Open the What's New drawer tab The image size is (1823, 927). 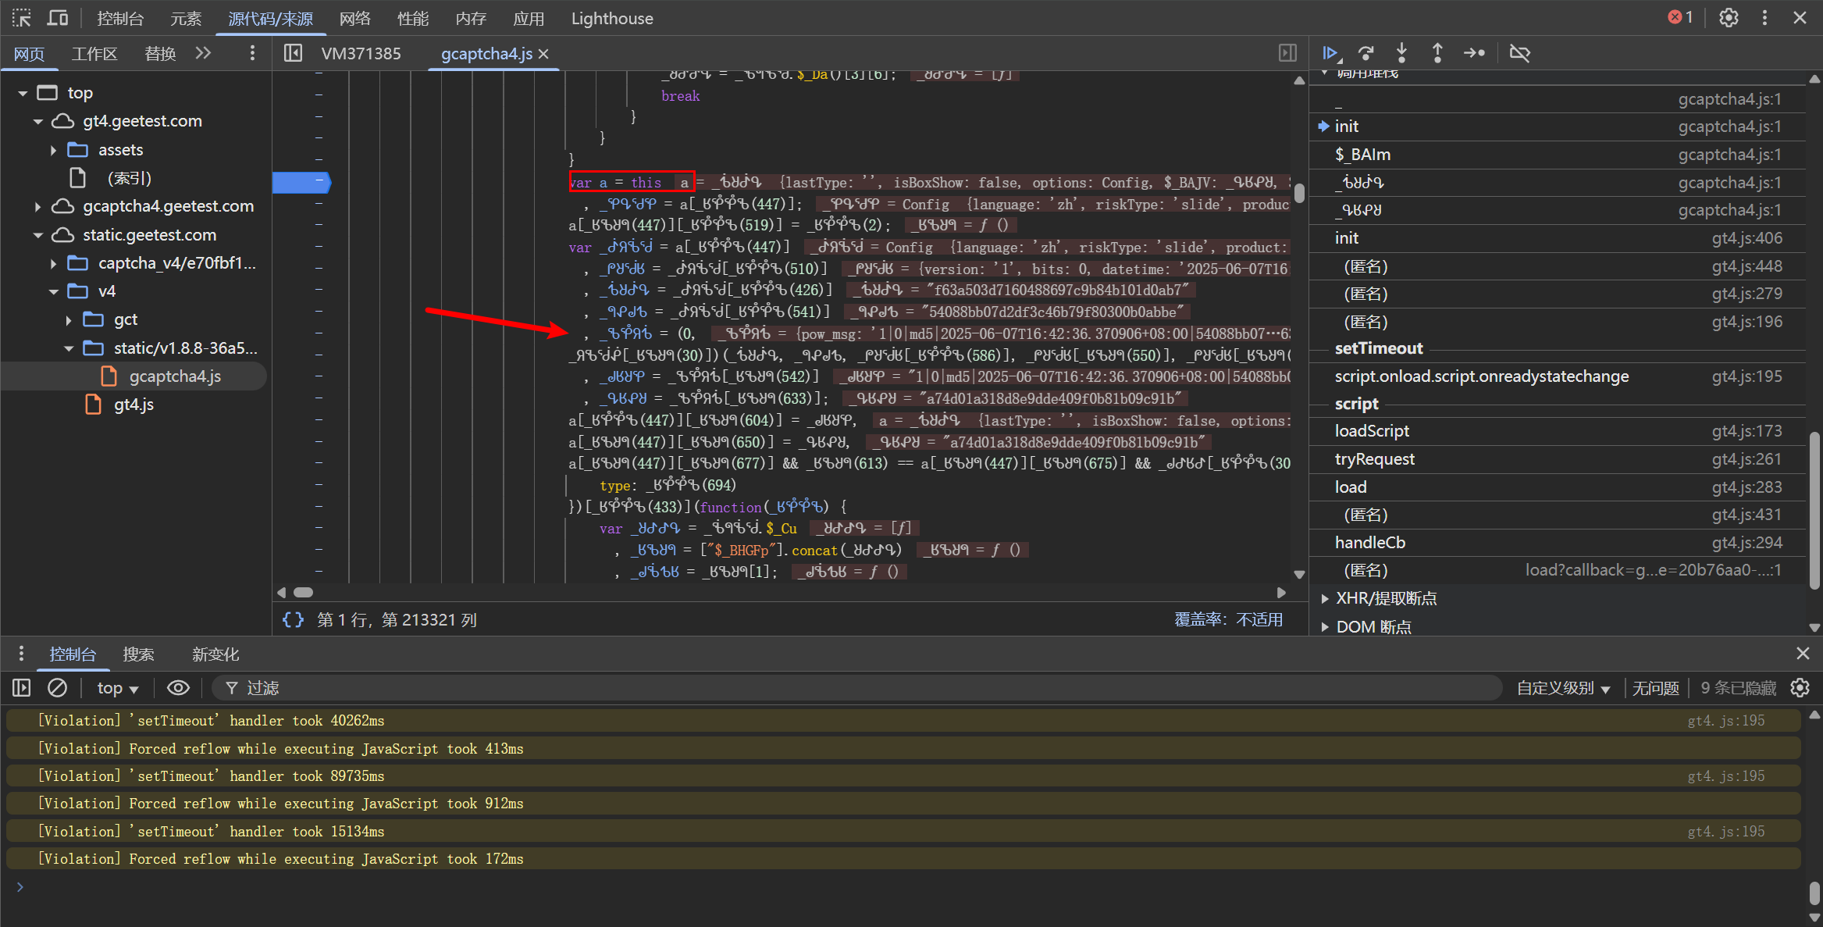215,654
